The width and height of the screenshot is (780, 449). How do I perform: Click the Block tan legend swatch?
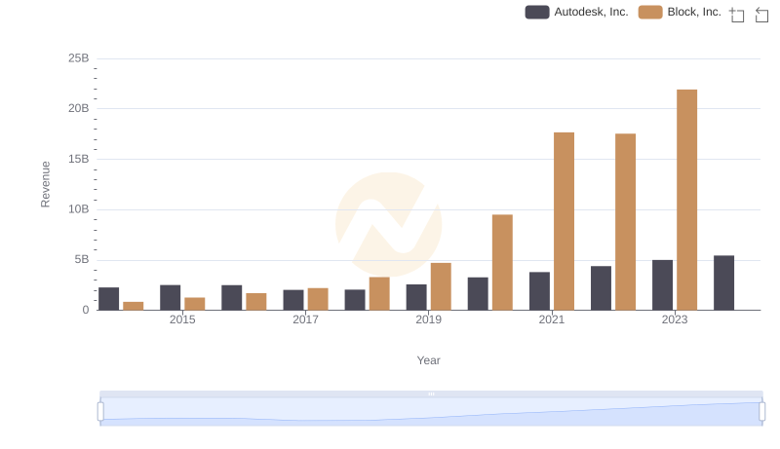pos(650,12)
